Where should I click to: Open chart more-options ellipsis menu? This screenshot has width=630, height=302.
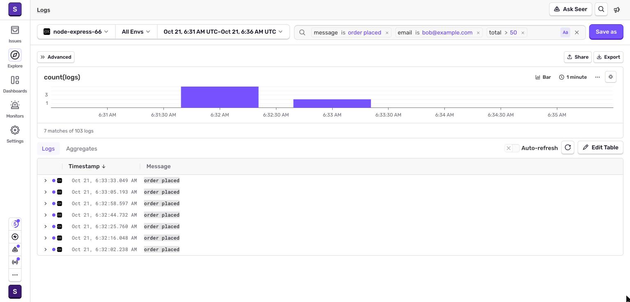[598, 77]
